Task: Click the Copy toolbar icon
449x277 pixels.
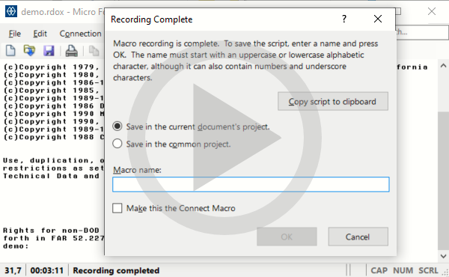Action: point(94,51)
